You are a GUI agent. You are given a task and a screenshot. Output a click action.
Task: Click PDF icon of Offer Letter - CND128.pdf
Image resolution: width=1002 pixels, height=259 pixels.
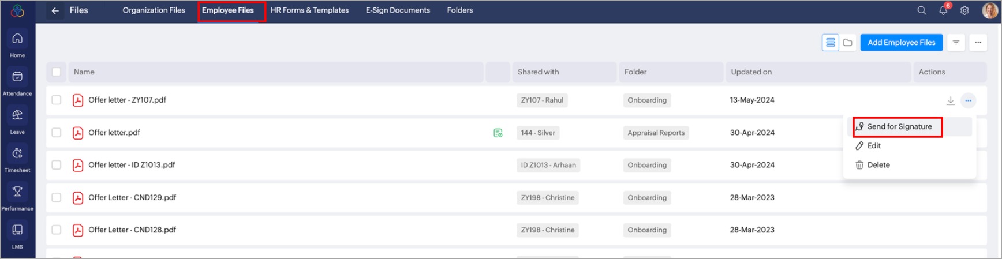coord(78,230)
